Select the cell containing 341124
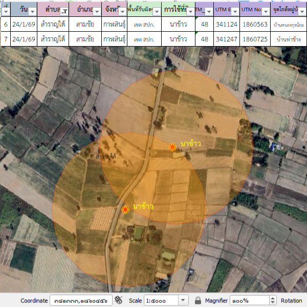The height and width of the screenshot is (307, 307). [226, 24]
